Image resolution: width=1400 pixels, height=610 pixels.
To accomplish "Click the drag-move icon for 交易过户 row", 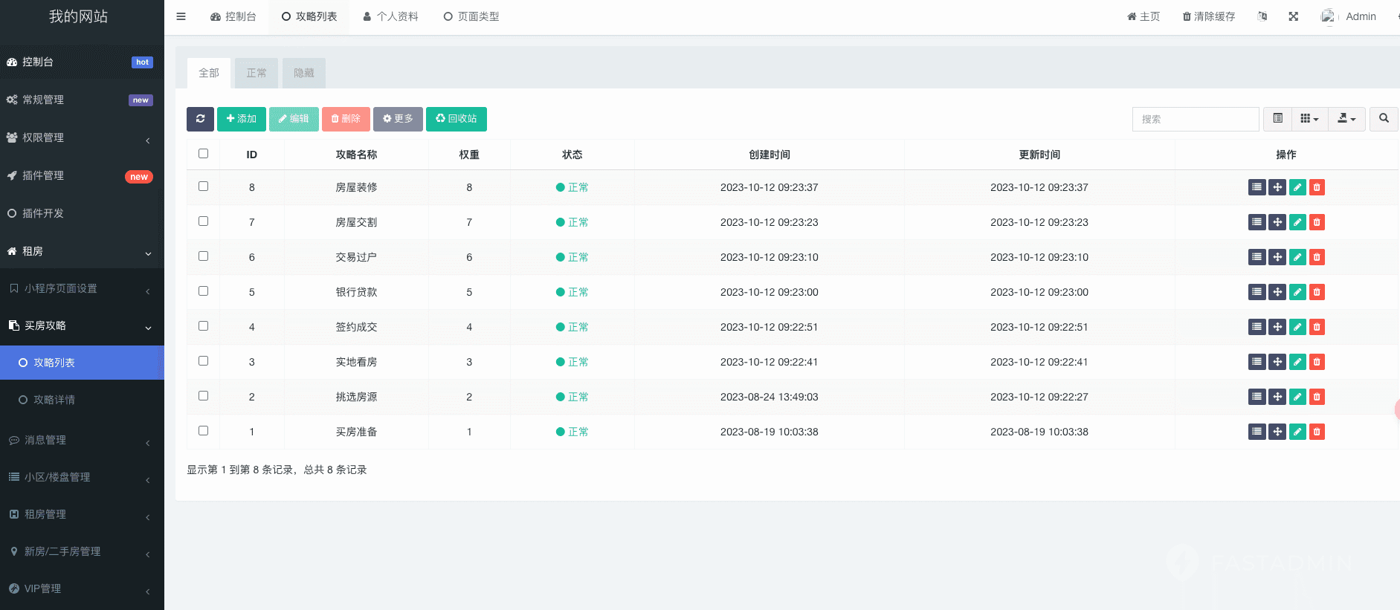I will (x=1277, y=257).
